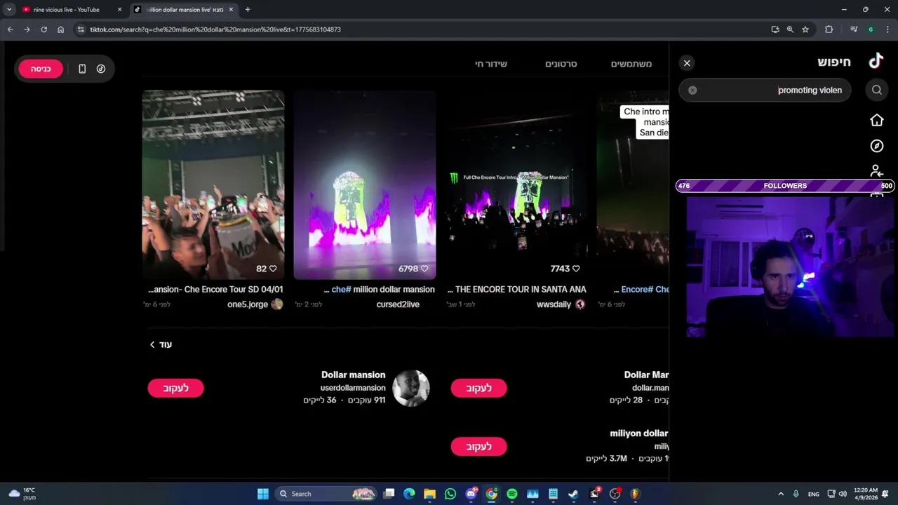Open Chrome three-dot menu

tap(887, 29)
